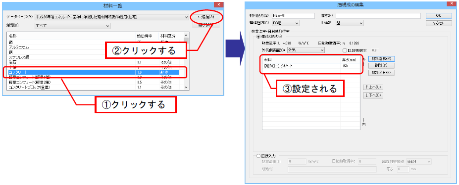Click the material list scrollbar down arrow
The height and width of the screenshot is (185, 459).
point(186,87)
